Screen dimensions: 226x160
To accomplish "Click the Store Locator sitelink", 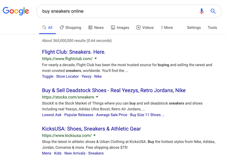I will 67,76.
